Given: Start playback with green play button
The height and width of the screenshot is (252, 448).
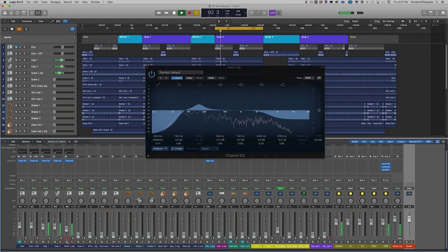Looking at the screenshot, I should coord(182,13).
